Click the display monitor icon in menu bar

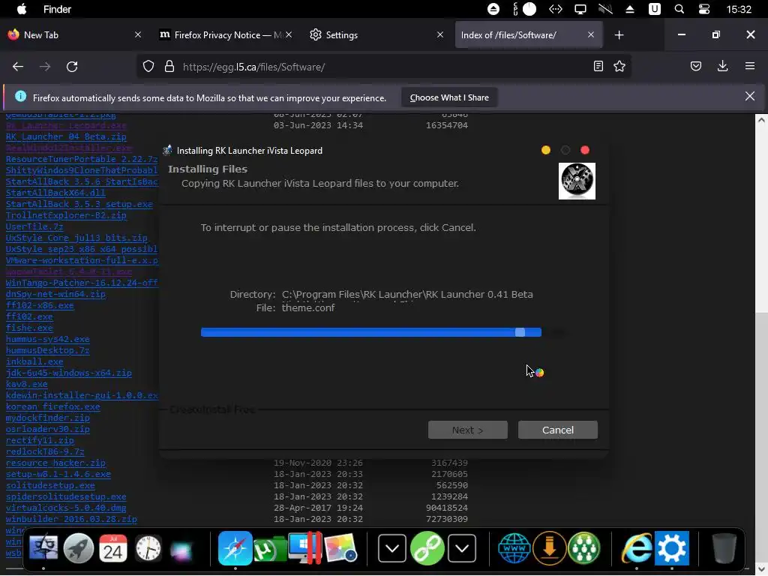[x=580, y=9]
